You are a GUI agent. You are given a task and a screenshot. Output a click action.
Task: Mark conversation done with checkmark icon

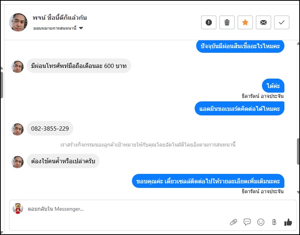(282, 22)
